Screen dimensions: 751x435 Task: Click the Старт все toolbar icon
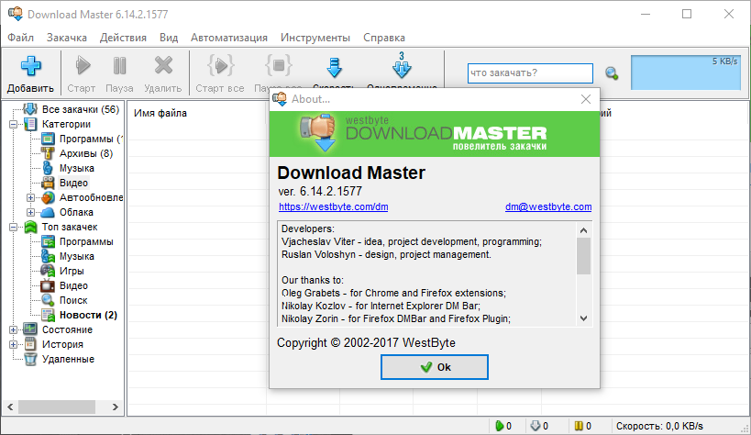pyautogui.click(x=220, y=66)
